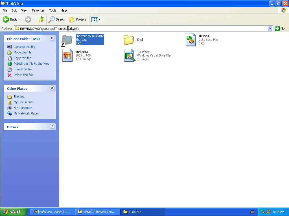Open My Network Places link
Screen dimensions: 289x216
(26, 114)
